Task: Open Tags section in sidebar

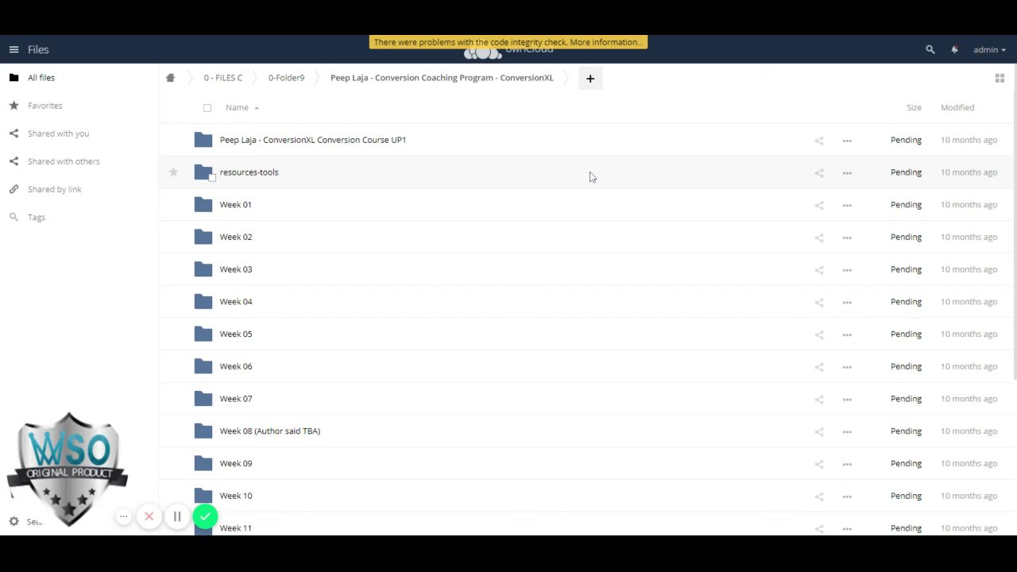Action: [37, 217]
